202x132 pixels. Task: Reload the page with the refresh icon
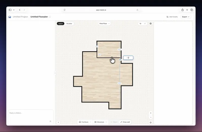coord(137,10)
